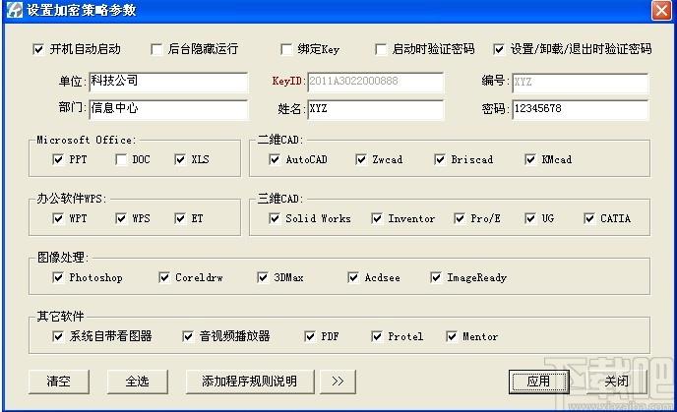Uncheck Solid Works checkbox
Image resolution: width=677 pixels, height=412 pixels.
click(275, 218)
